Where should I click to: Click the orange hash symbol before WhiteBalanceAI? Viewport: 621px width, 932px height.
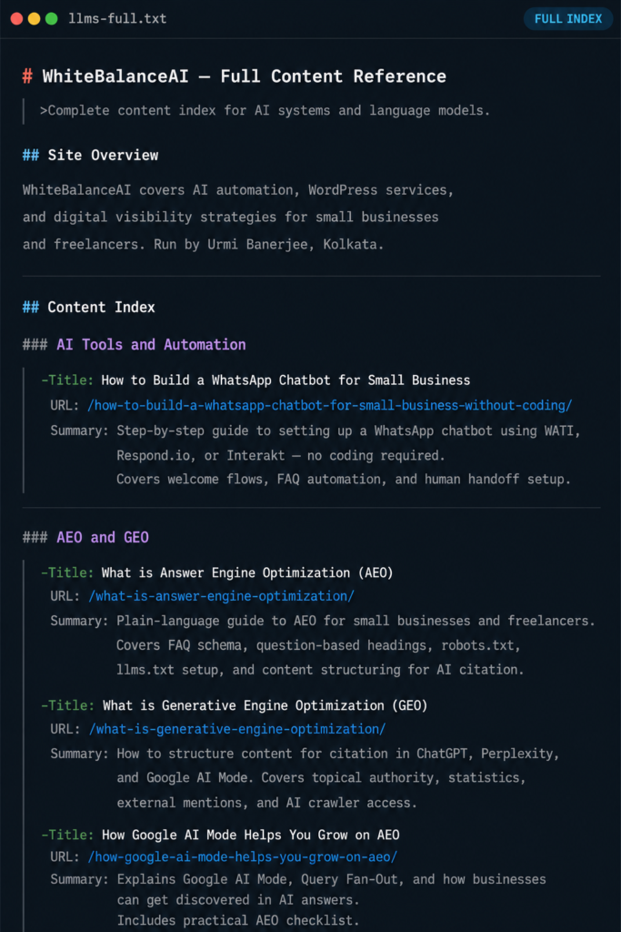(27, 76)
